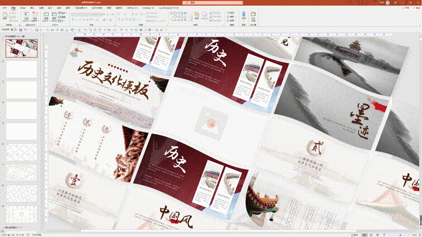Start slideshow from beginning icon
This screenshot has height=237, width=422.
[x=25, y=15]
